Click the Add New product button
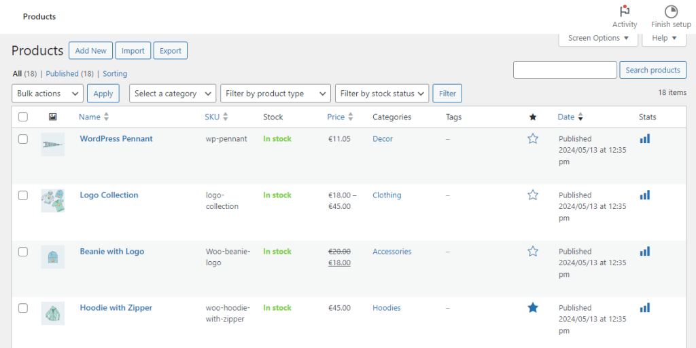696x348 pixels. [90, 51]
